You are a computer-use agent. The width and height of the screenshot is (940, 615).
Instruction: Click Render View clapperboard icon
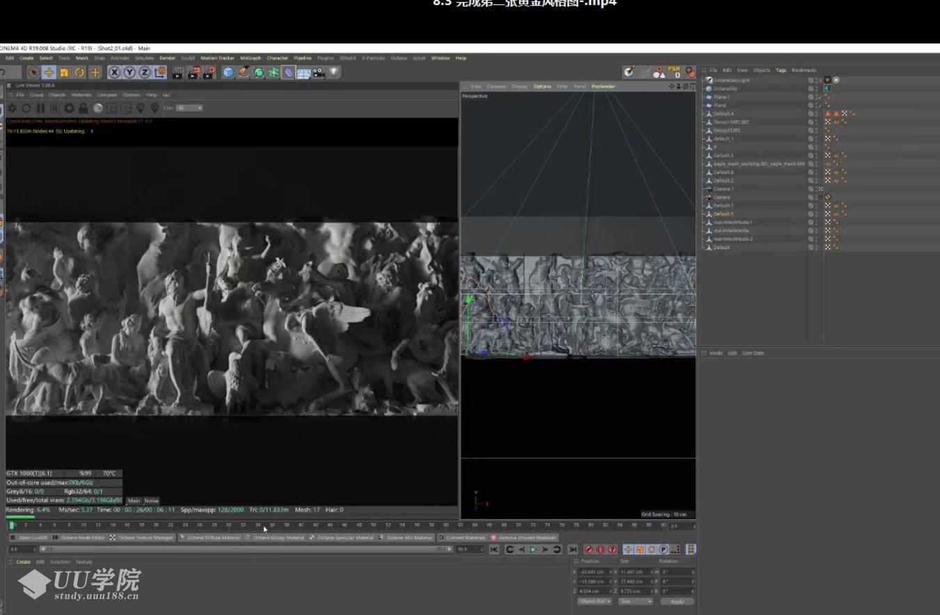click(x=178, y=72)
